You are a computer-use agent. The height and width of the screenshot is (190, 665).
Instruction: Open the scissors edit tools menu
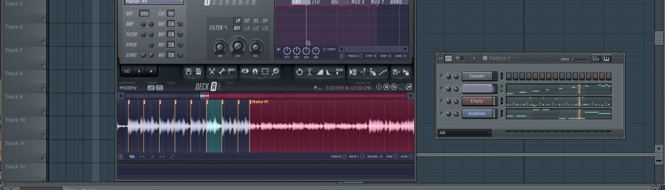pos(212,72)
